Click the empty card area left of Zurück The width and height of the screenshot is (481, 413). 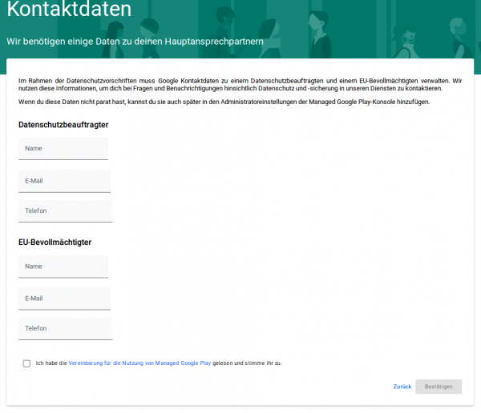pos(200,387)
